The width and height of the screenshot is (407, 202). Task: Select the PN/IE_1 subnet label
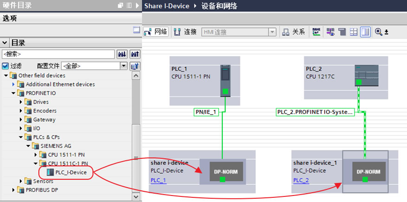coord(206,112)
